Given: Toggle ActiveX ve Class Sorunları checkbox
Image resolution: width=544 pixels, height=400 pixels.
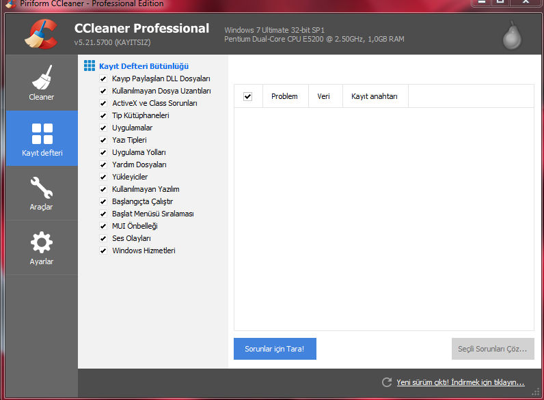Looking at the screenshot, I should click(103, 103).
